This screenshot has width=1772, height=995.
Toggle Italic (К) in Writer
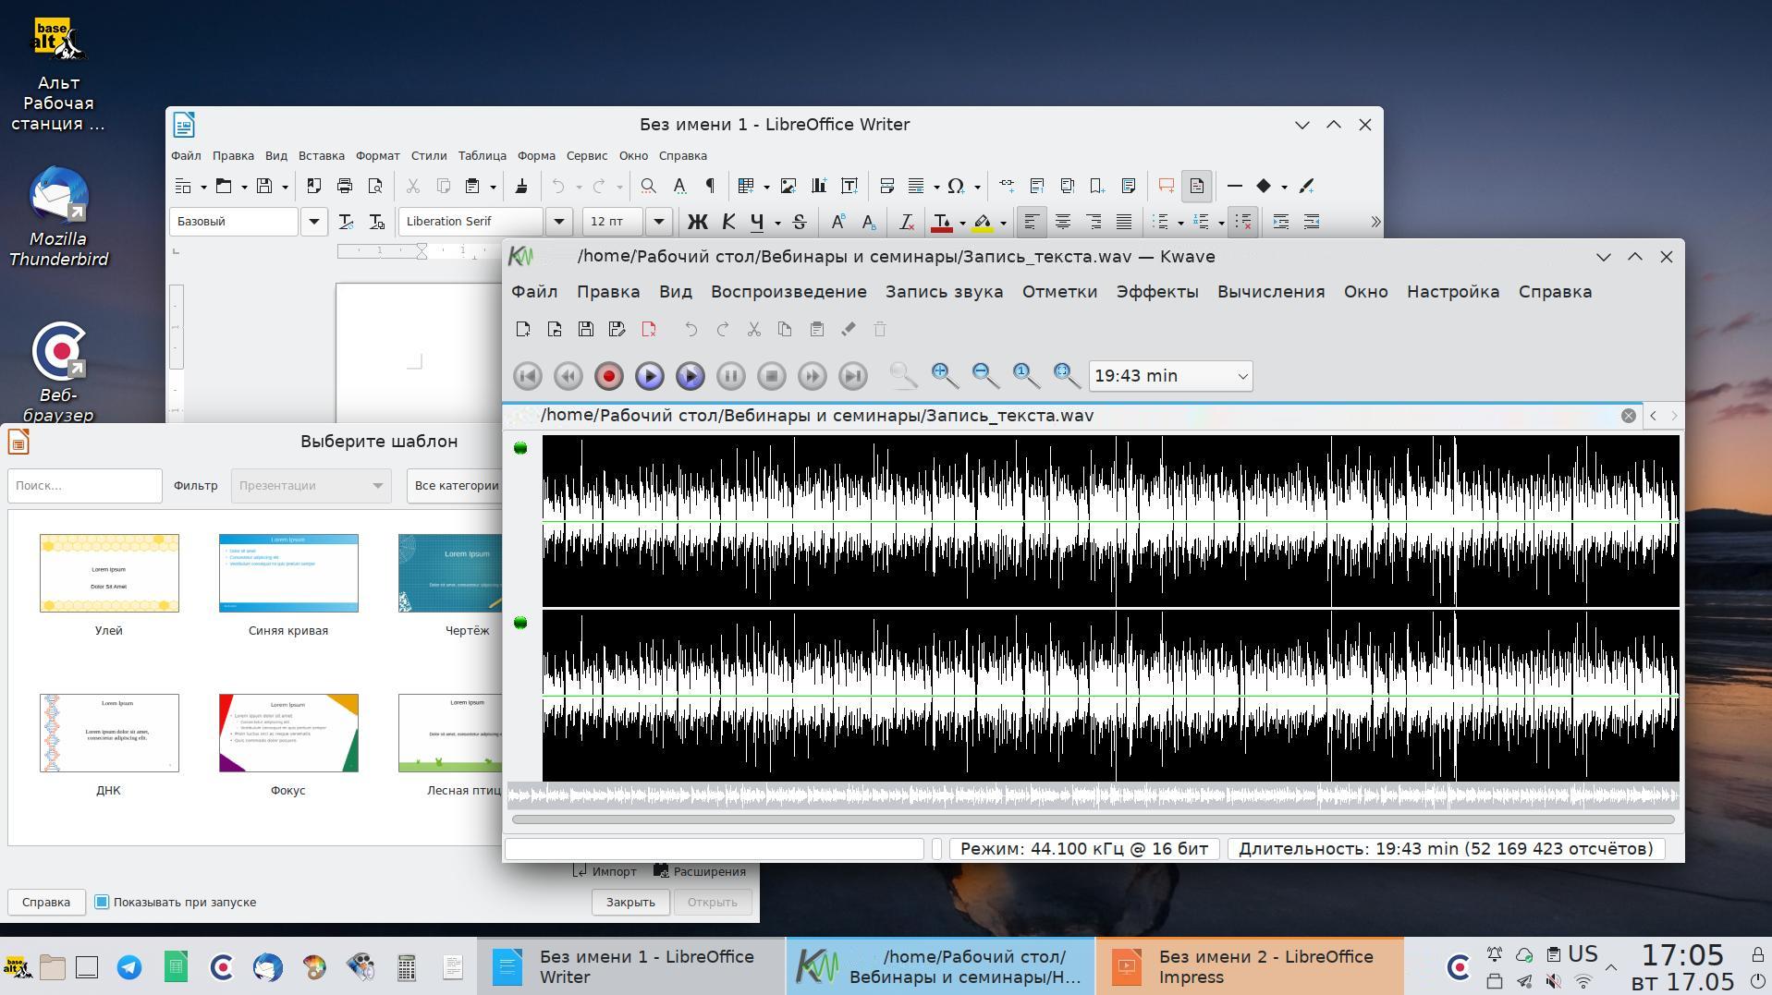click(728, 222)
